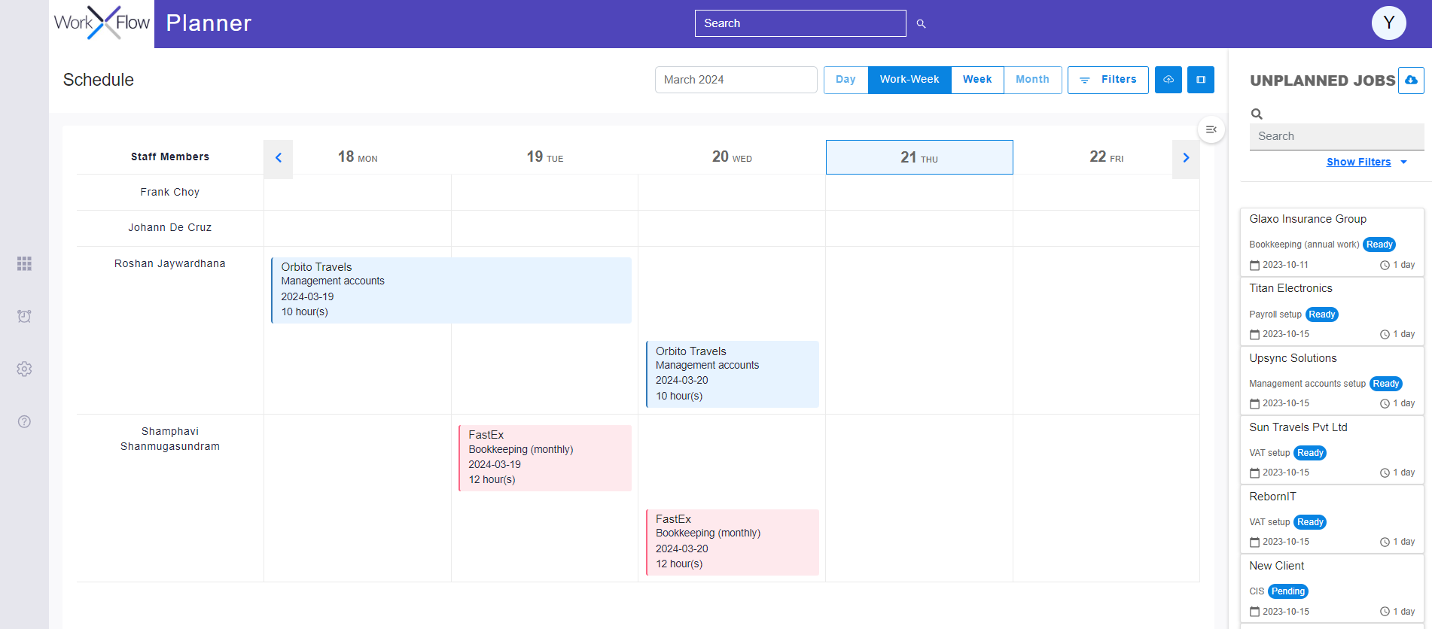Select the 20 WED column header

[732, 157]
